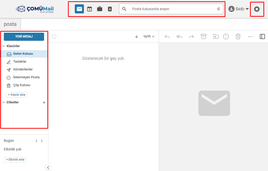Reverse sort direction arrow
The height and width of the screenshot is (171, 268).
[x=136, y=36]
